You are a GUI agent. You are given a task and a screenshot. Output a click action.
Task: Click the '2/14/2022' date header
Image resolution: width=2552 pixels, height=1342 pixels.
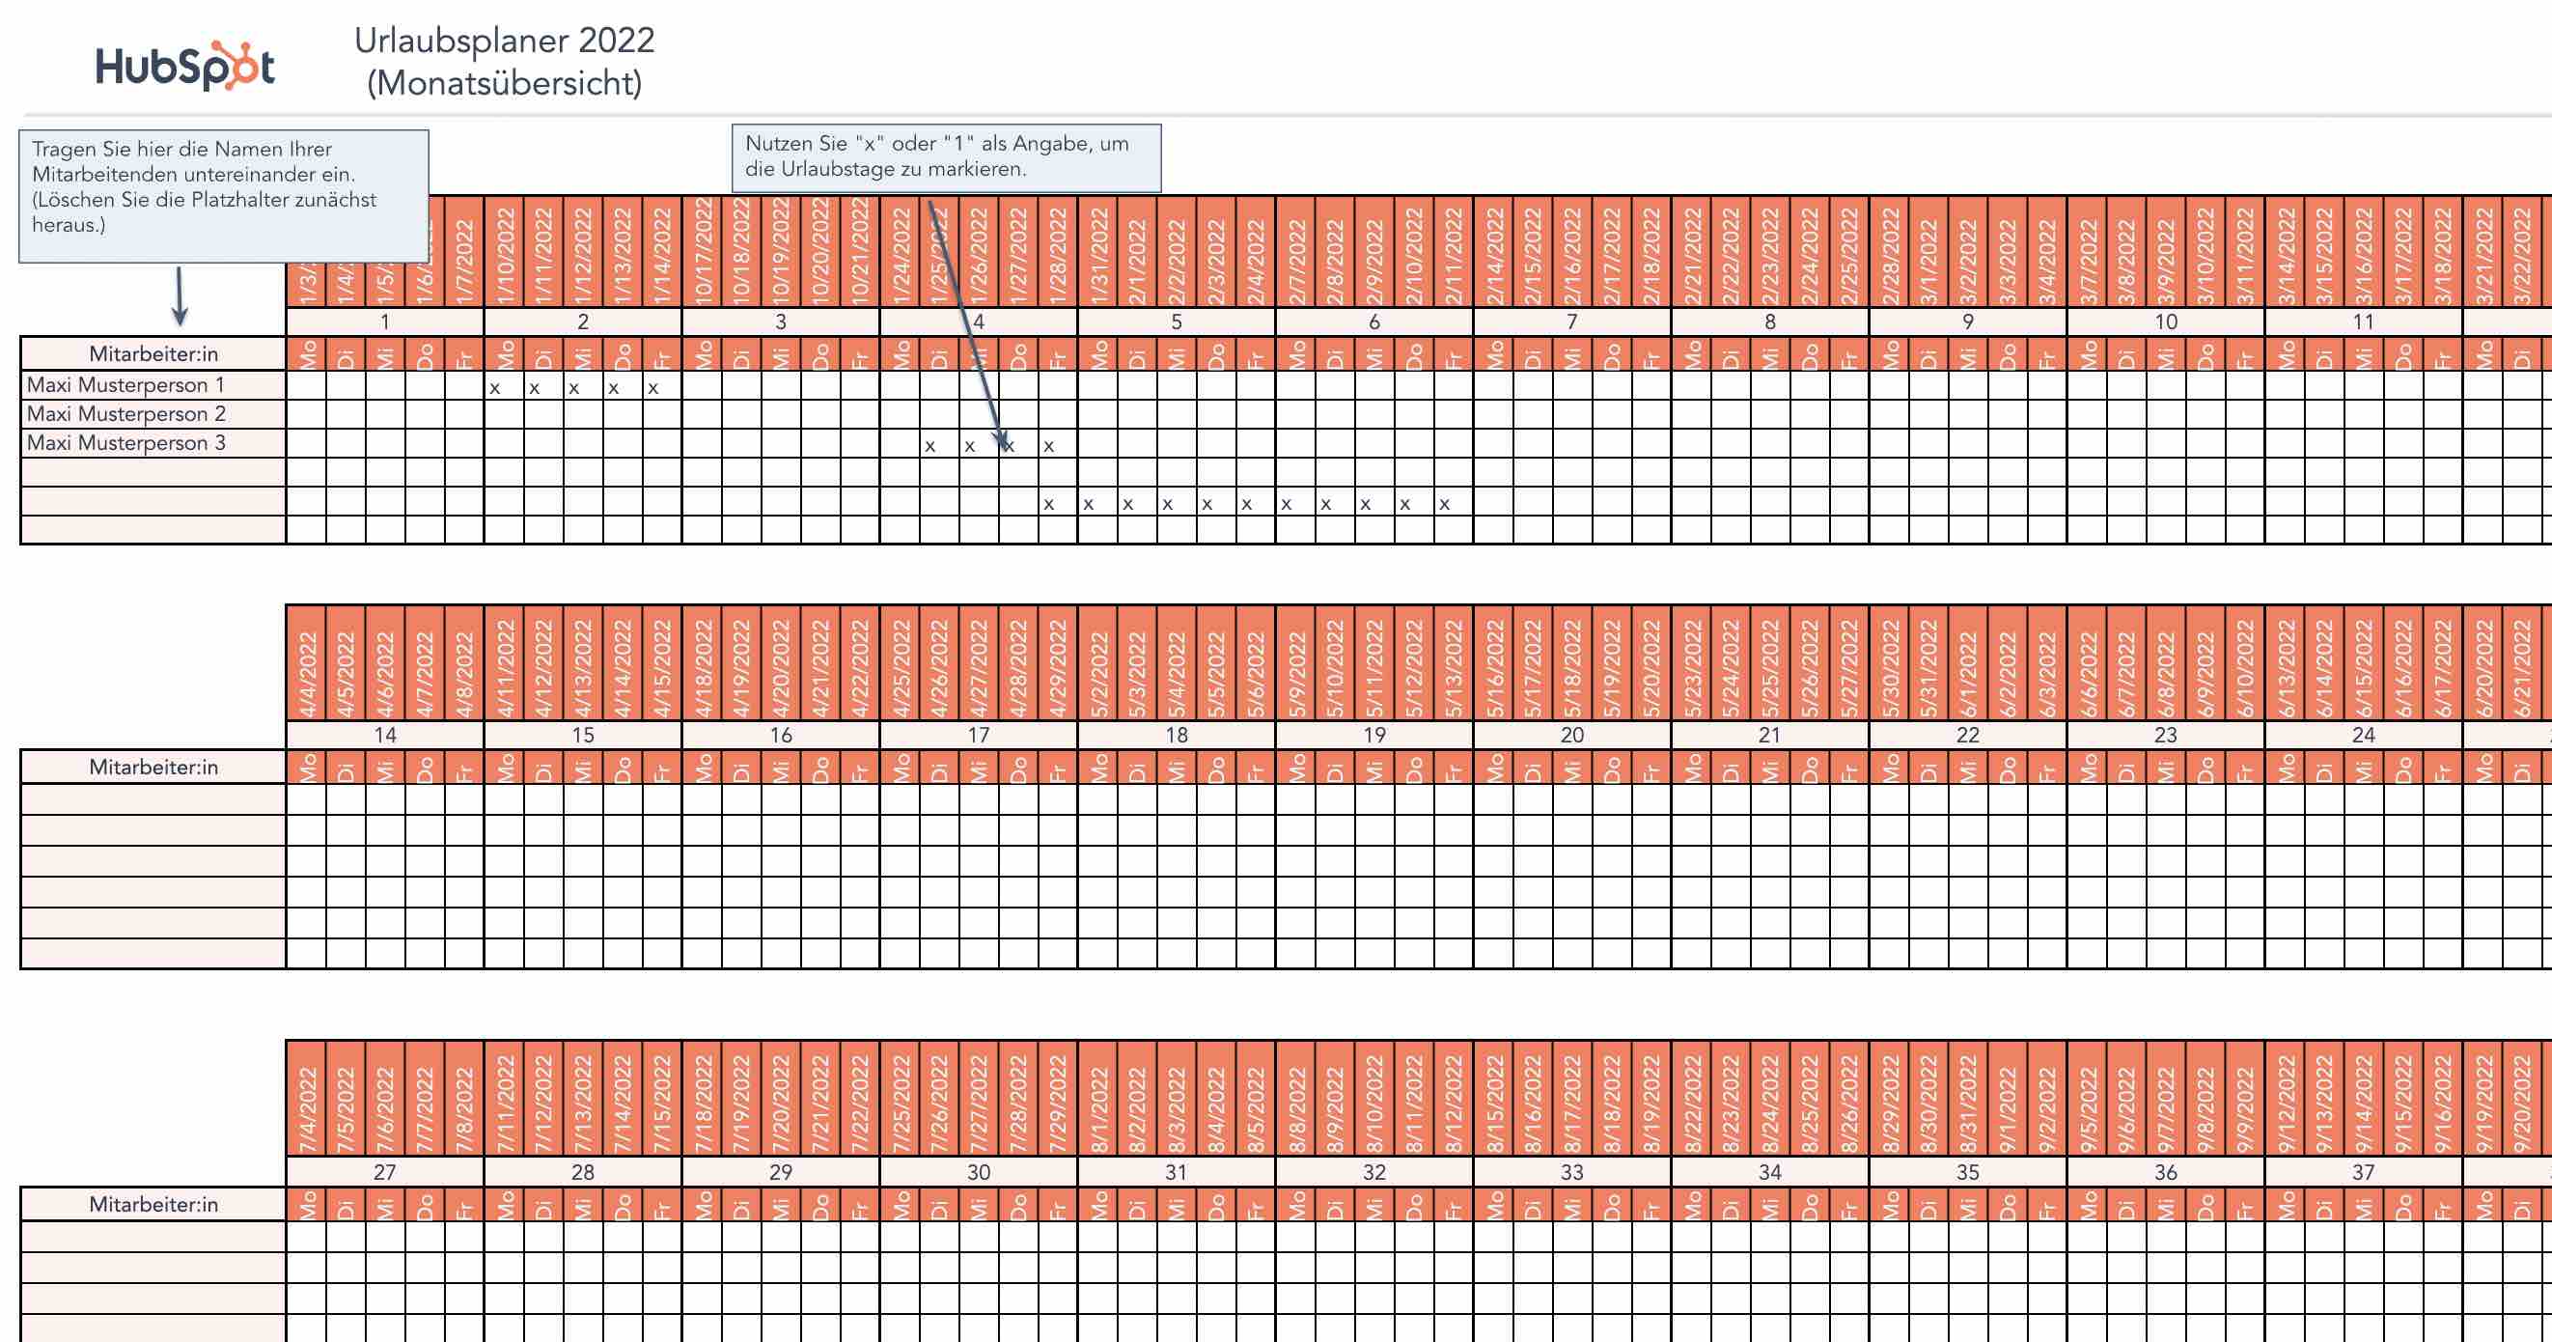click(1494, 252)
